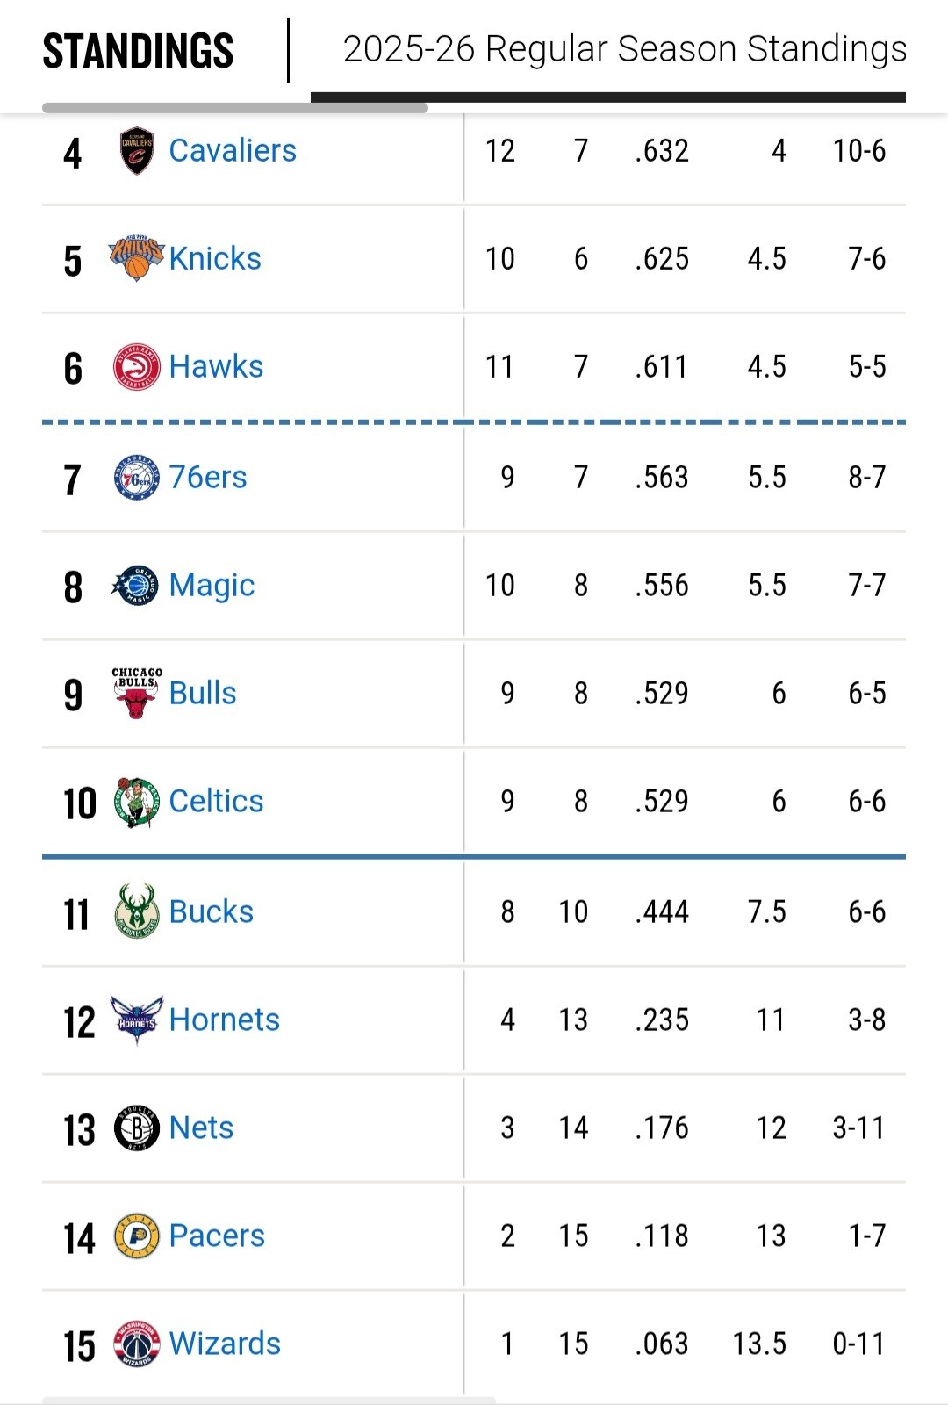
Task: Click the Milwaukee Bucks logo
Action: [x=136, y=911]
